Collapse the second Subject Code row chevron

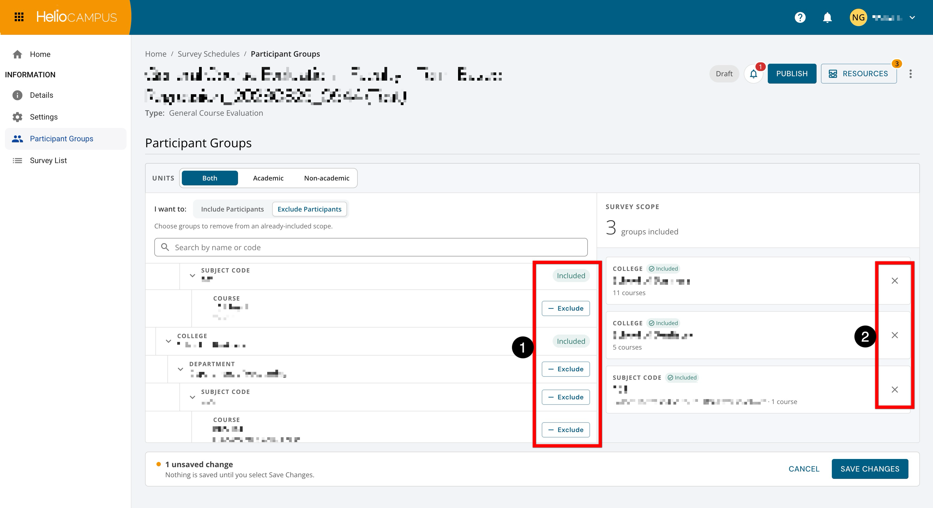[x=192, y=397]
